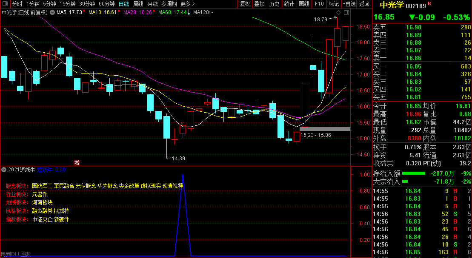
Task: Click the 14:56 trade row with volume 163
Action: (x=422, y=252)
